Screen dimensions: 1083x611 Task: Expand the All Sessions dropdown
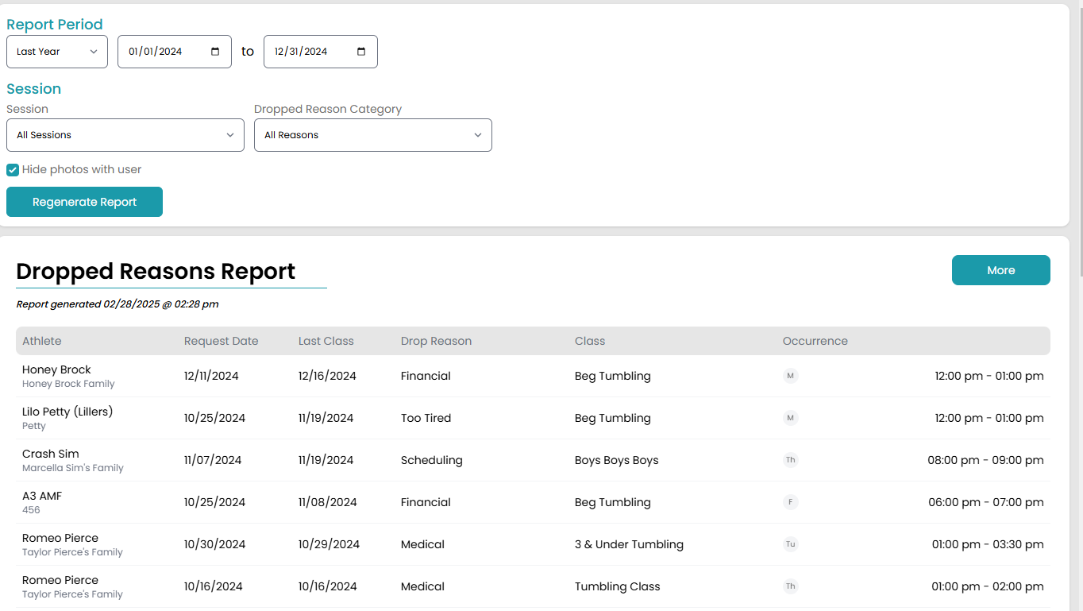pyautogui.click(x=125, y=135)
